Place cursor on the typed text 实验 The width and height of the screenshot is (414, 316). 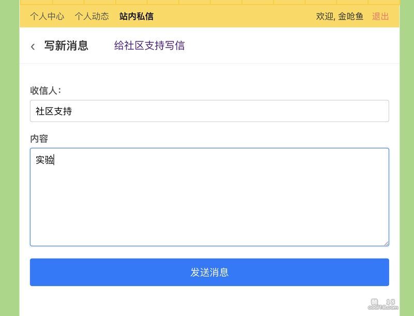pos(45,160)
